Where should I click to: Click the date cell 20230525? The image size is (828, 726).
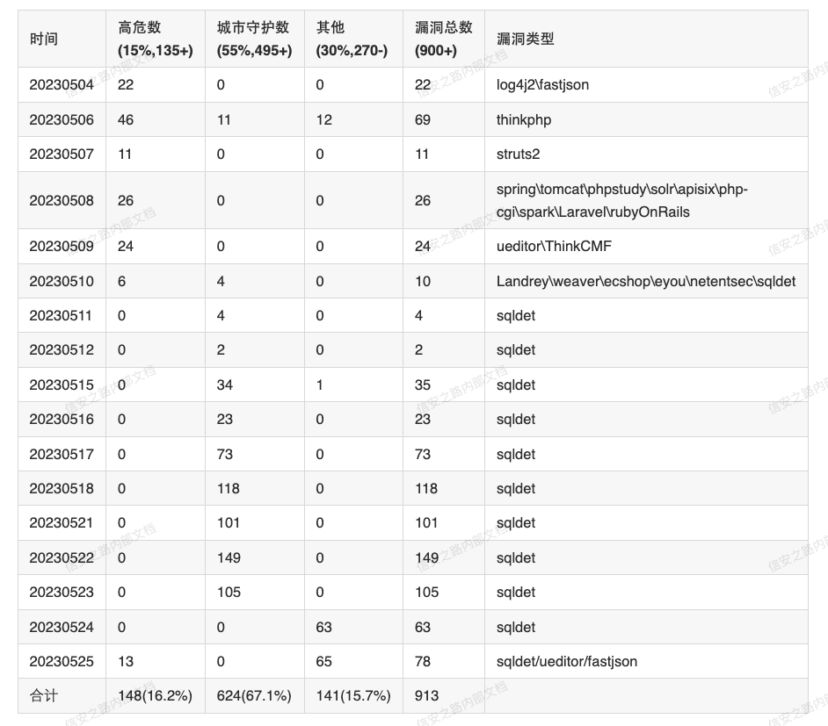62,661
